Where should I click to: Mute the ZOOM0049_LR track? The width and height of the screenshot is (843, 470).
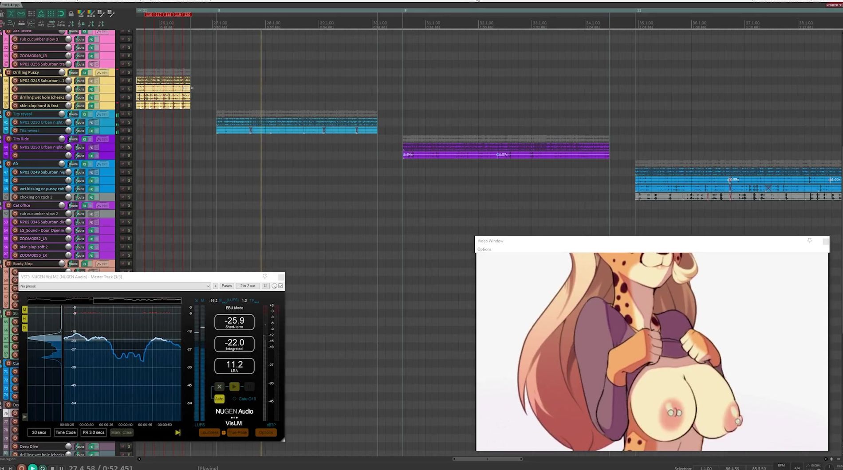pyautogui.click(x=122, y=56)
